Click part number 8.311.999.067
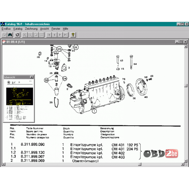Image resolution: width=189 pixels, height=189 pixels. 33,157
